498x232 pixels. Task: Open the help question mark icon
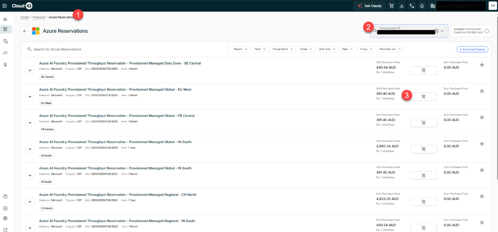click(x=5, y=197)
